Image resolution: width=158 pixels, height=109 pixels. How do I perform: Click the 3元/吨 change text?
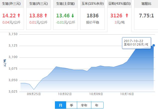point(120,22)
